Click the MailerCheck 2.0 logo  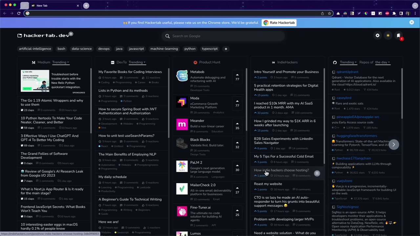182,189
